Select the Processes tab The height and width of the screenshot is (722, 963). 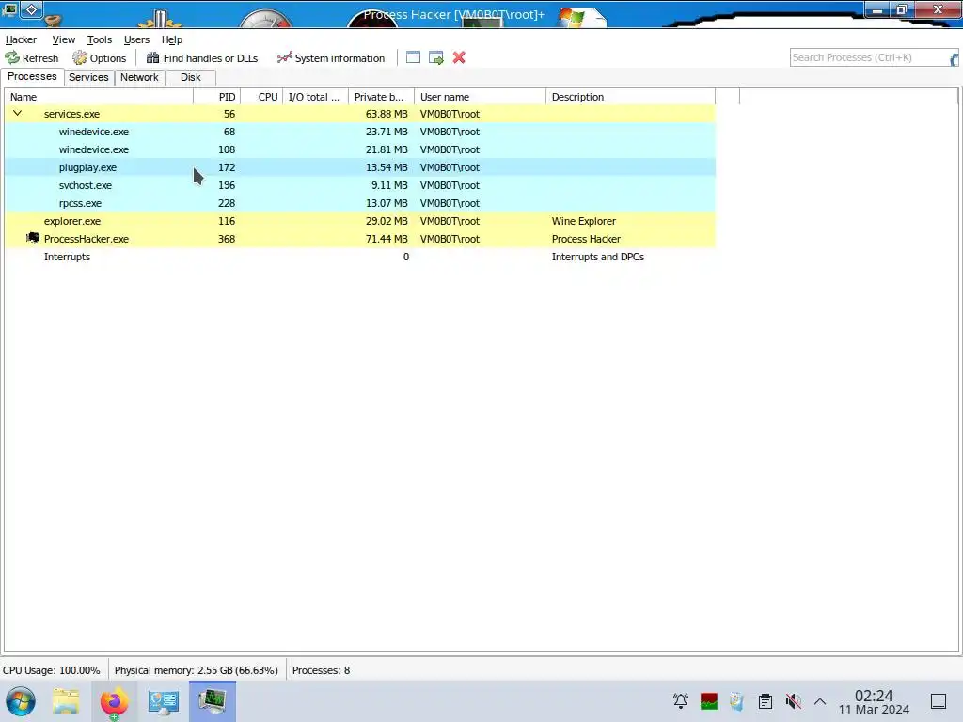32,77
